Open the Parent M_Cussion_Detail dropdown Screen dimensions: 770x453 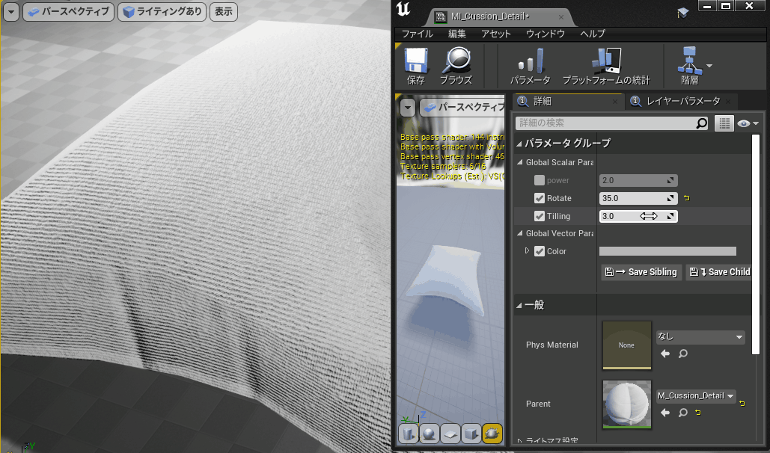tap(696, 395)
